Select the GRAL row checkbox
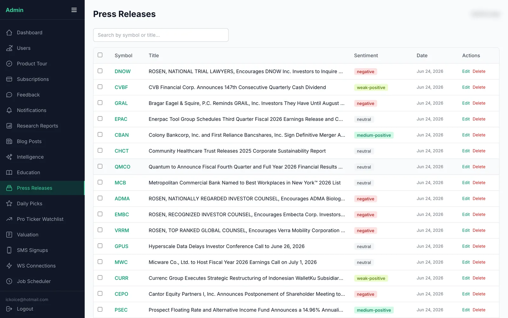This screenshot has height=318, width=508. coord(100,103)
